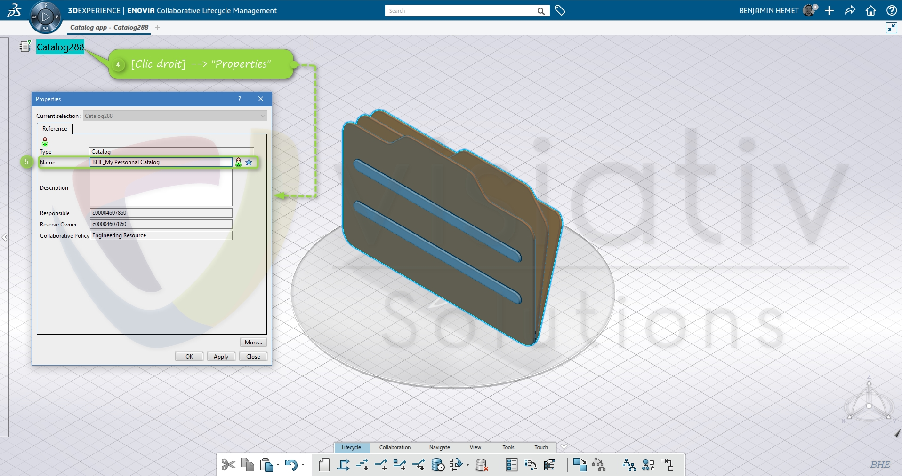Click the Undo arrow icon
The image size is (902, 476).
pos(291,465)
